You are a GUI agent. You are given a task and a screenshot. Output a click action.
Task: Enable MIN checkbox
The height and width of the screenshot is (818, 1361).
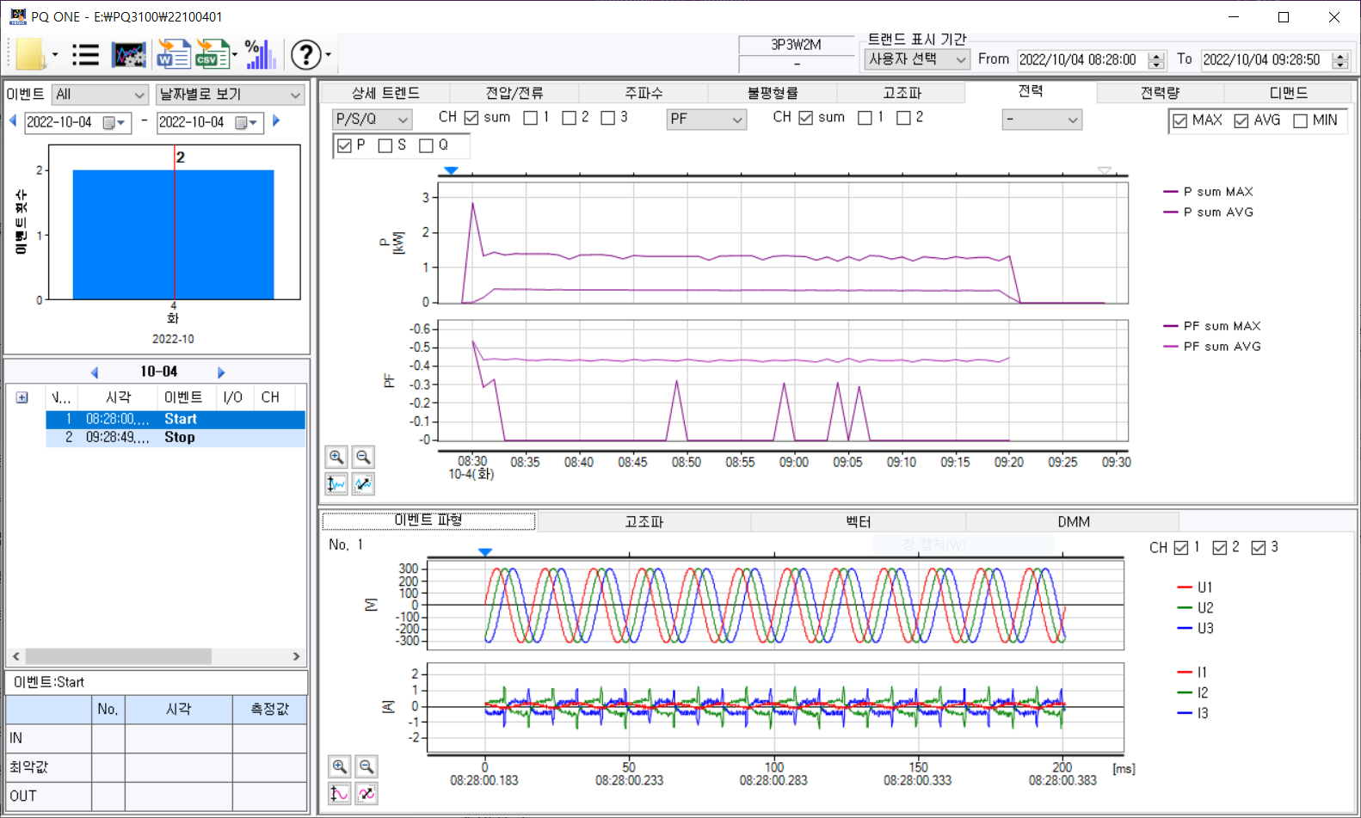pos(1301,121)
